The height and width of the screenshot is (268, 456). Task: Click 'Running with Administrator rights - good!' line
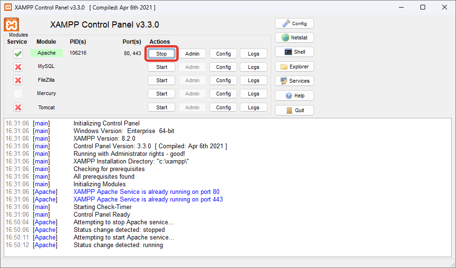tap(129, 153)
